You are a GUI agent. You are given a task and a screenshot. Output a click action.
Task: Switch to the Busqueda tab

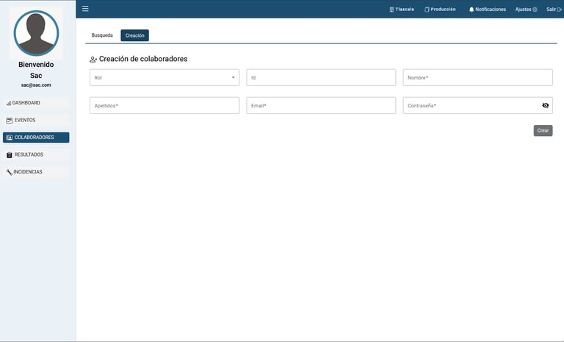pos(102,35)
